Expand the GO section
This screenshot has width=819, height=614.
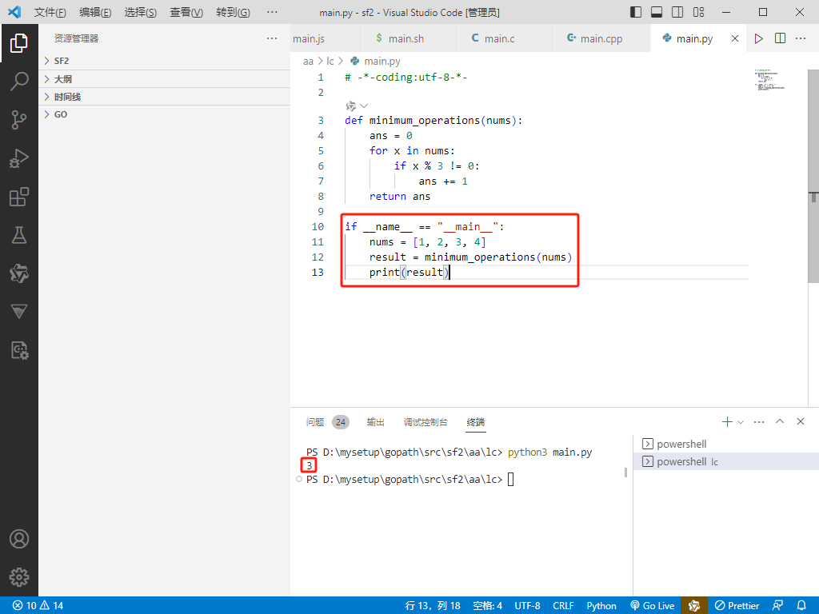(164, 114)
